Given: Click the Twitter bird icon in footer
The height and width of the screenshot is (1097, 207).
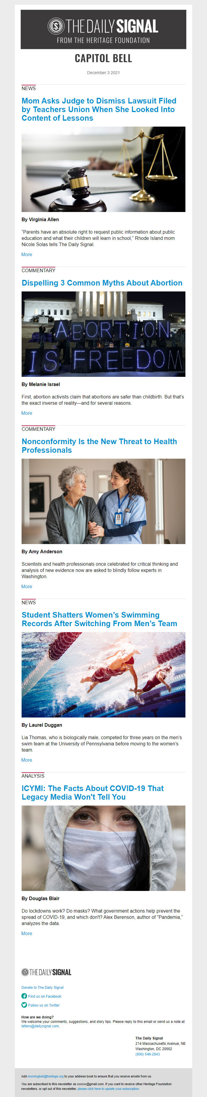Looking at the screenshot, I should coord(24,1005).
